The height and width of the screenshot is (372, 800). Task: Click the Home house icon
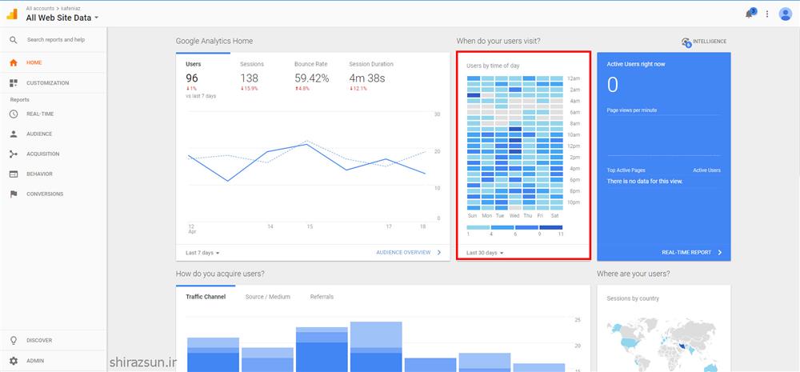click(14, 62)
